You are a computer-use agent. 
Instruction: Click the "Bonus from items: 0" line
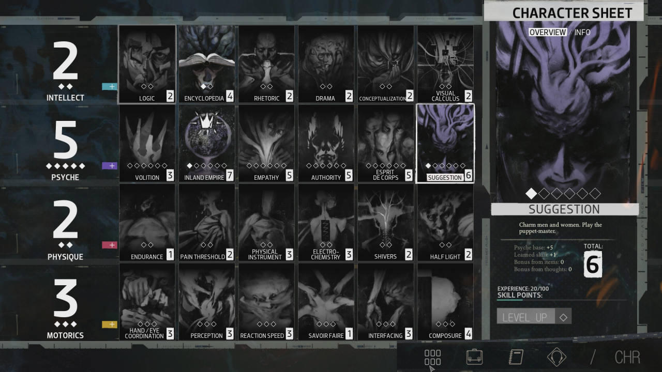click(x=539, y=262)
